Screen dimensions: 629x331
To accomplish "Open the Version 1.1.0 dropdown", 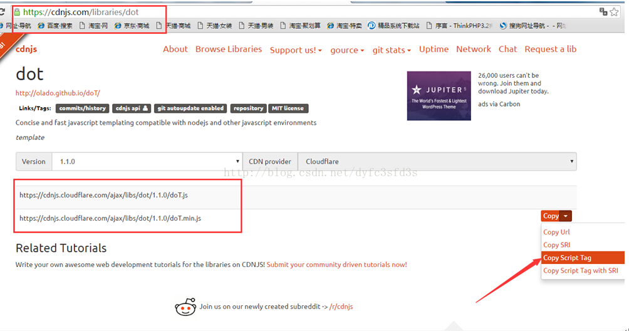I will [147, 161].
